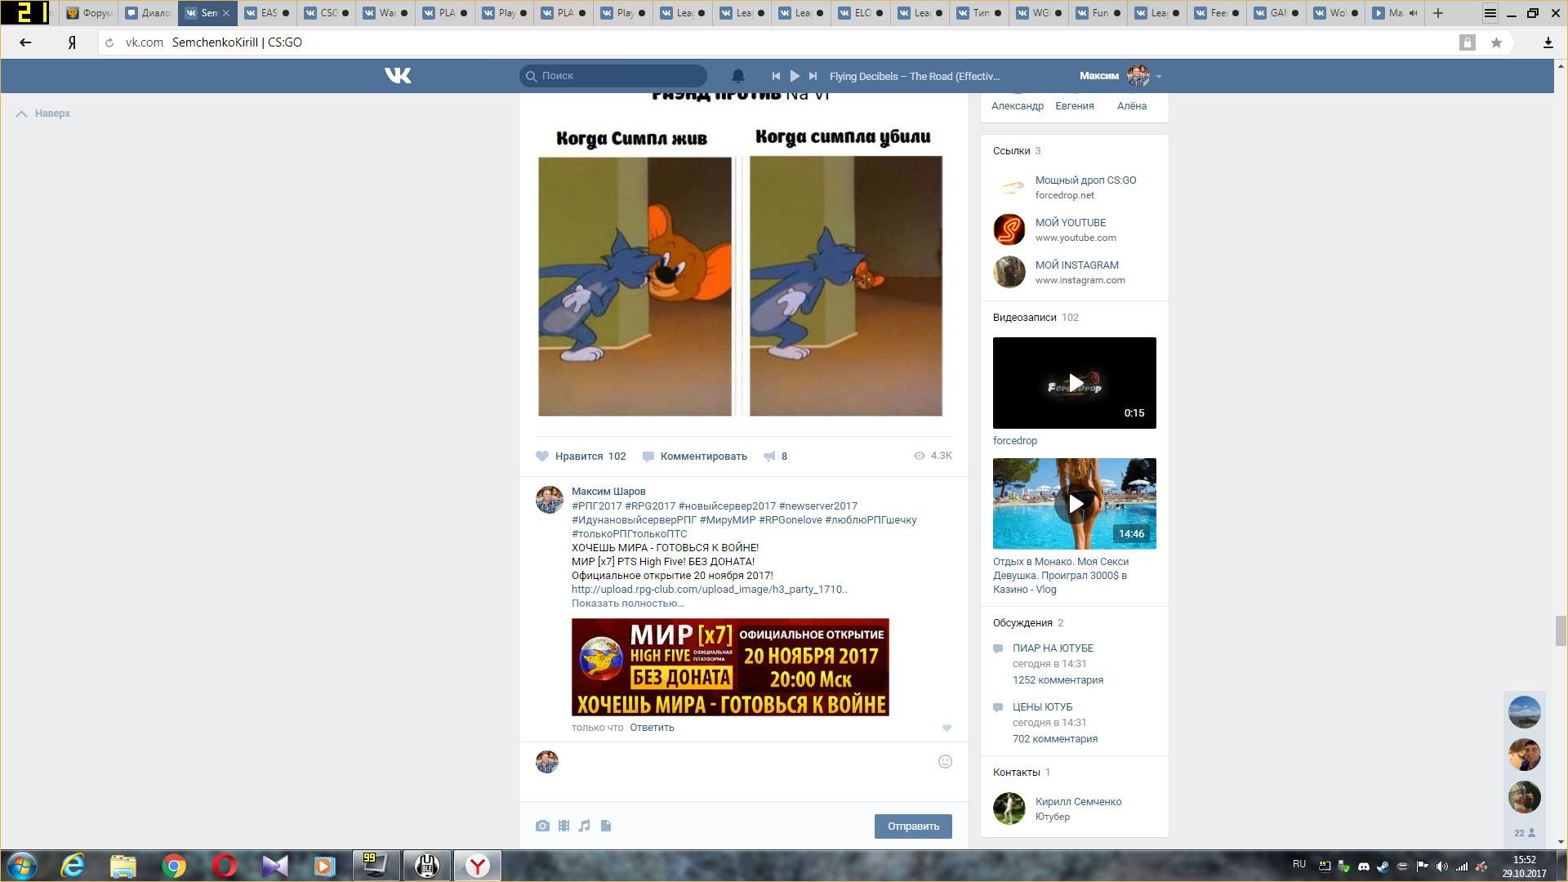Open a new browser tab with the plus button
The image size is (1568, 882).
pyautogui.click(x=1438, y=13)
